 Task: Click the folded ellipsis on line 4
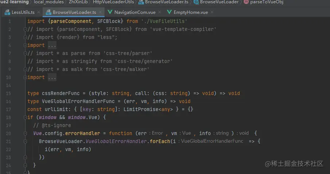(52, 45)
